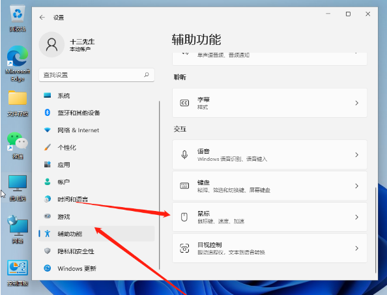The width and height of the screenshot is (387, 295).
Task: Expand the 鼠标 row chevron
Action: pos(356,217)
